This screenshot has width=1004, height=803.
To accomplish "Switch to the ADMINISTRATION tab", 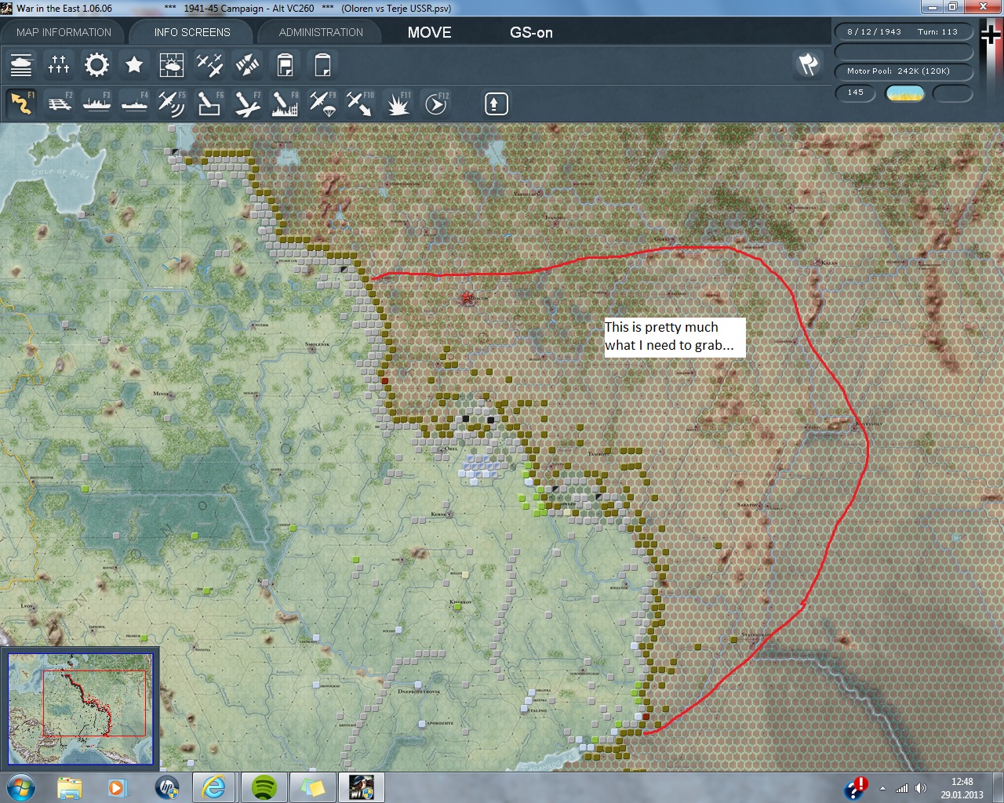I will click(x=321, y=32).
